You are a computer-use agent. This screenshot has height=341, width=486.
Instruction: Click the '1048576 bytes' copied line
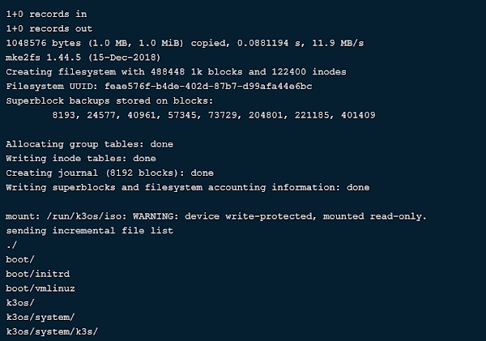click(x=185, y=43)
